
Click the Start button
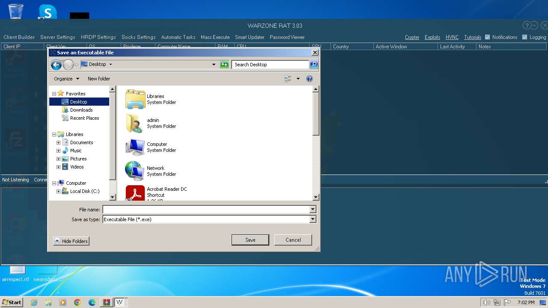tap(12, 302)
